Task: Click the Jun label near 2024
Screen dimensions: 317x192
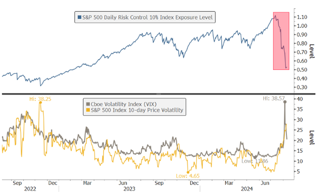Action: 265,183
